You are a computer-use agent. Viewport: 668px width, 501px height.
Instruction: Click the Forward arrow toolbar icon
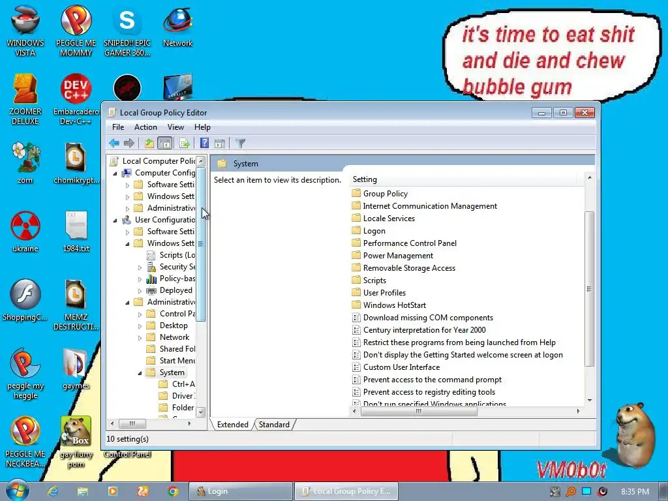(129, 143)
